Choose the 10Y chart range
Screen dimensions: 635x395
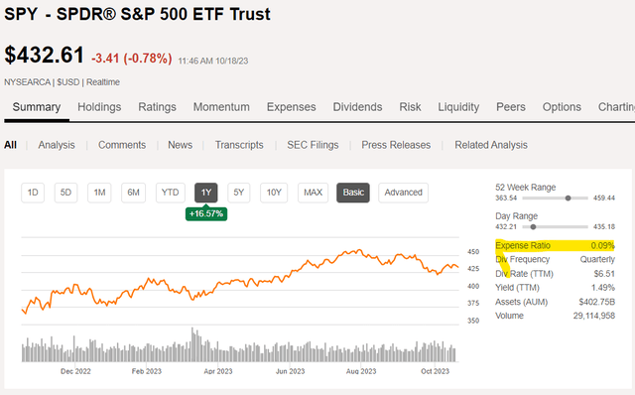coord(274,193)
